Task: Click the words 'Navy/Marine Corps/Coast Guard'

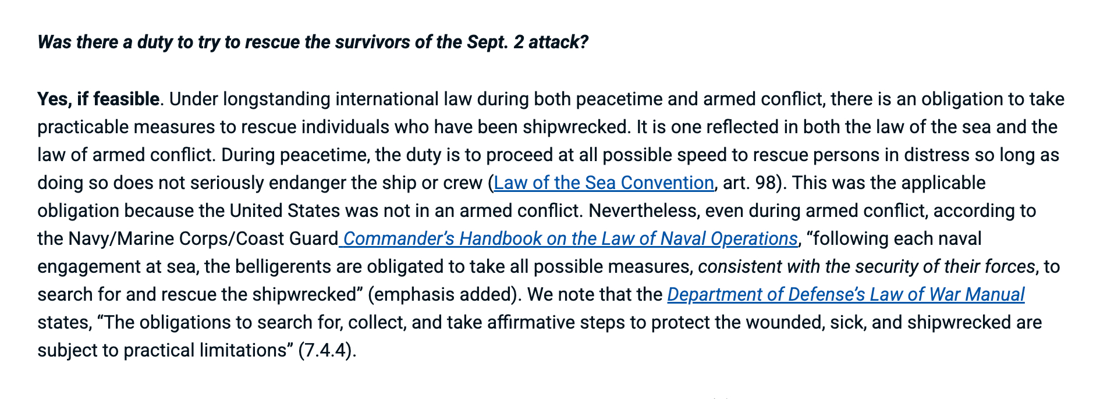Action: [x=203, y=238]
